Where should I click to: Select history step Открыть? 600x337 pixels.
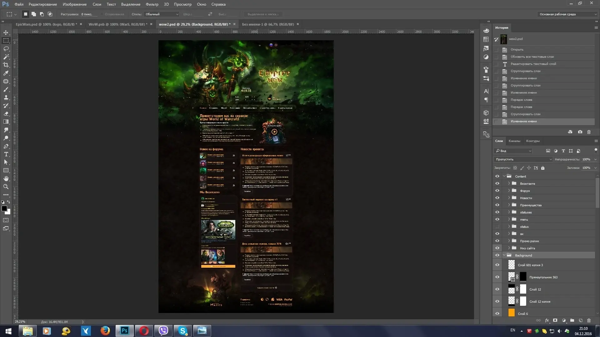pos(544,50)
